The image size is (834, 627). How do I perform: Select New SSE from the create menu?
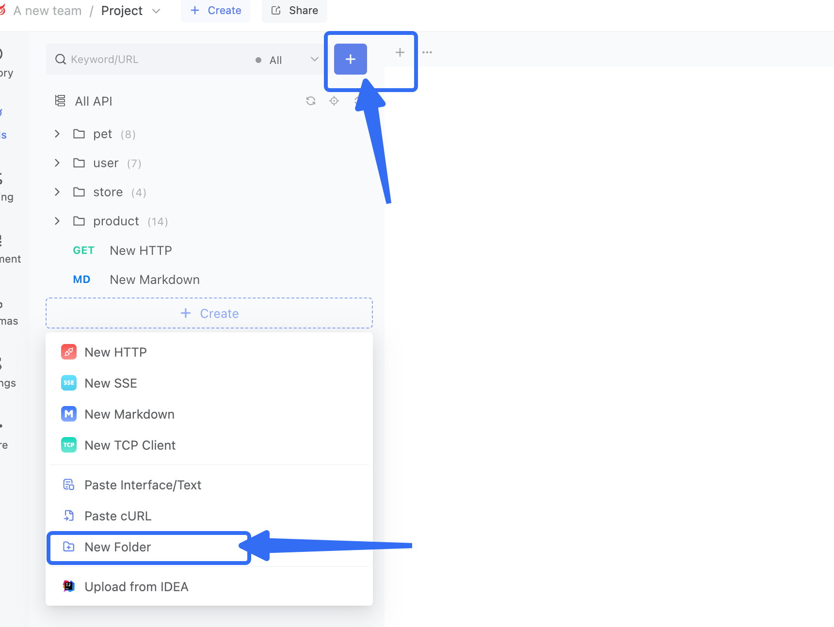point(209,383)
